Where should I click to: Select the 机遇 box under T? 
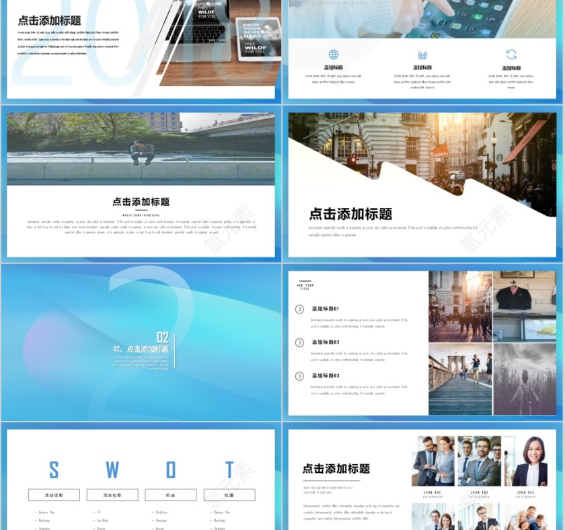click(229, 495)
